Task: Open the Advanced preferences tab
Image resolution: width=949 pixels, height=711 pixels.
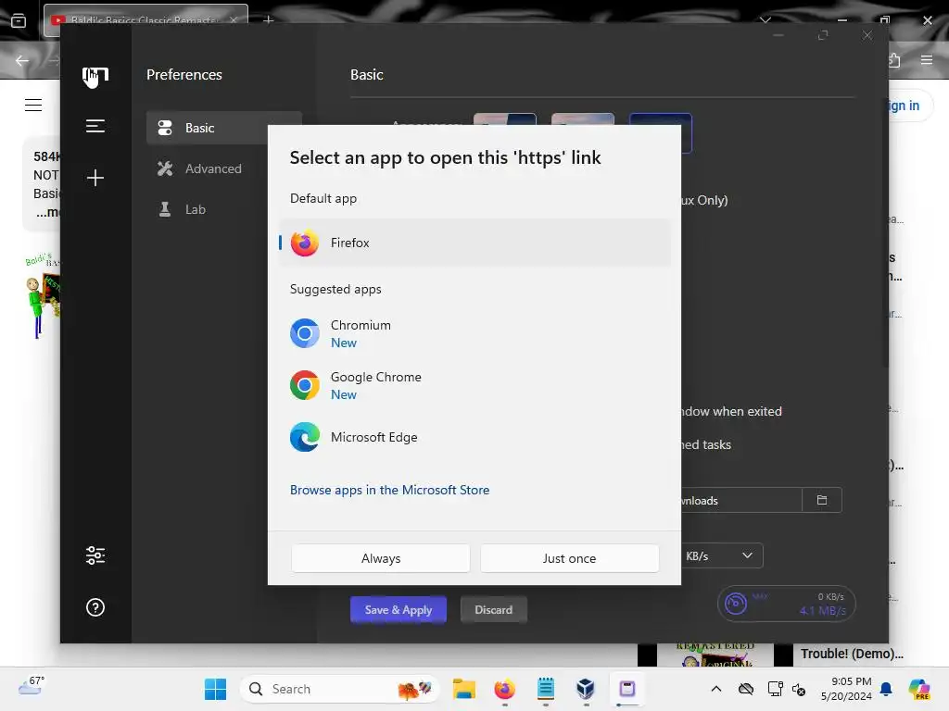Action: click(x=224, y=168)
